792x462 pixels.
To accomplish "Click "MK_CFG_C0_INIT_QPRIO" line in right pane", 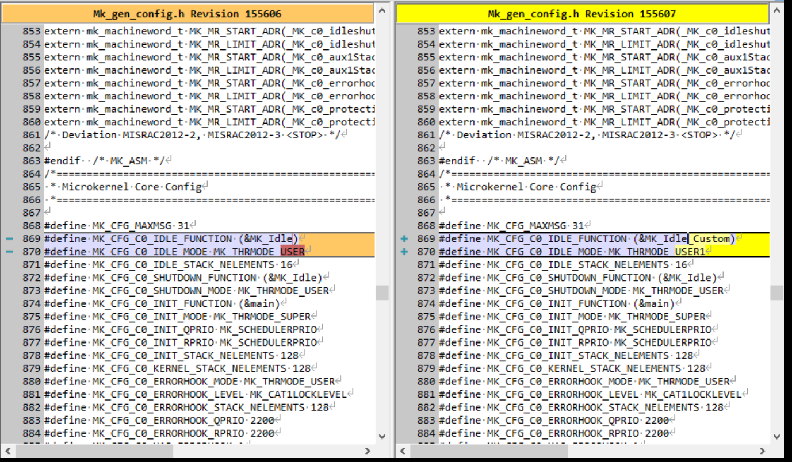I will [575, 330].
